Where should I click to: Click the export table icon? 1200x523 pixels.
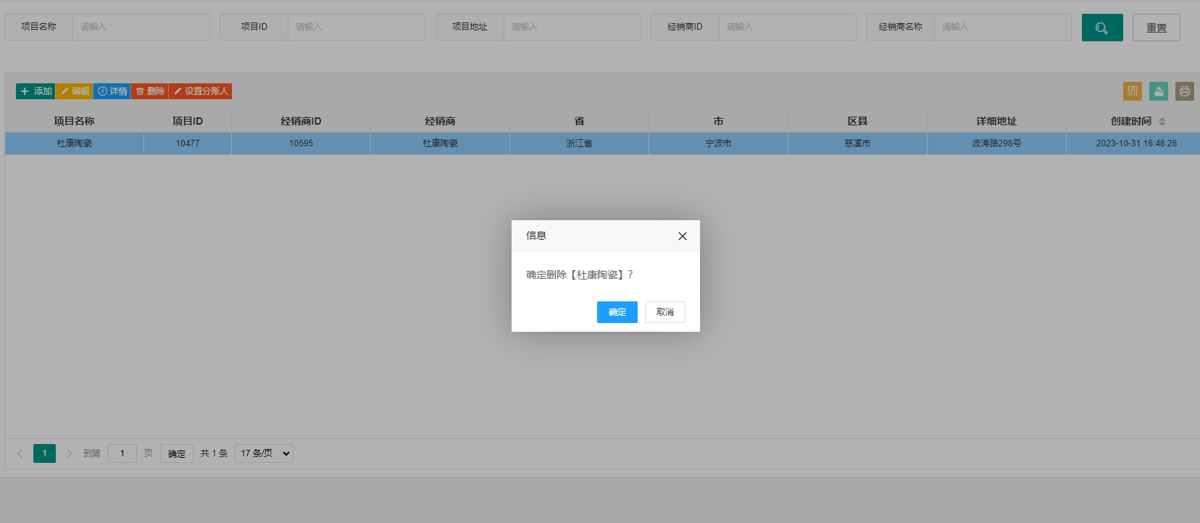[x=1159, y=91]
